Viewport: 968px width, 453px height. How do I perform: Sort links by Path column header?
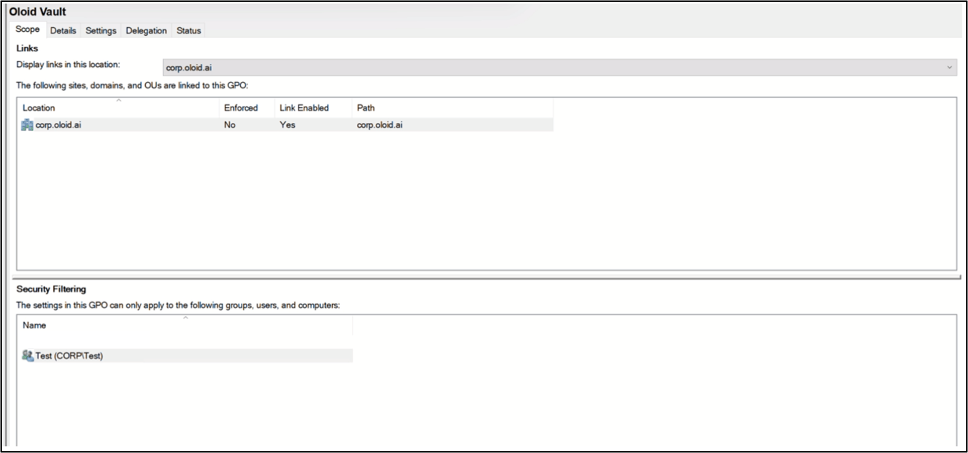click(x=452, y=108)
